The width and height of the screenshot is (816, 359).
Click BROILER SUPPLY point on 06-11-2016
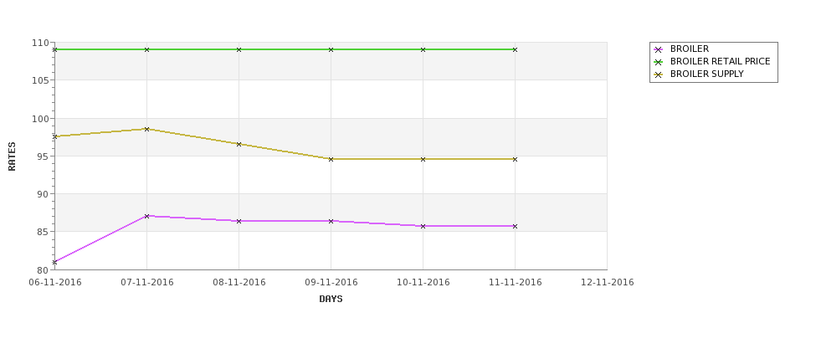pyautogui.click(x=54, y=137)
